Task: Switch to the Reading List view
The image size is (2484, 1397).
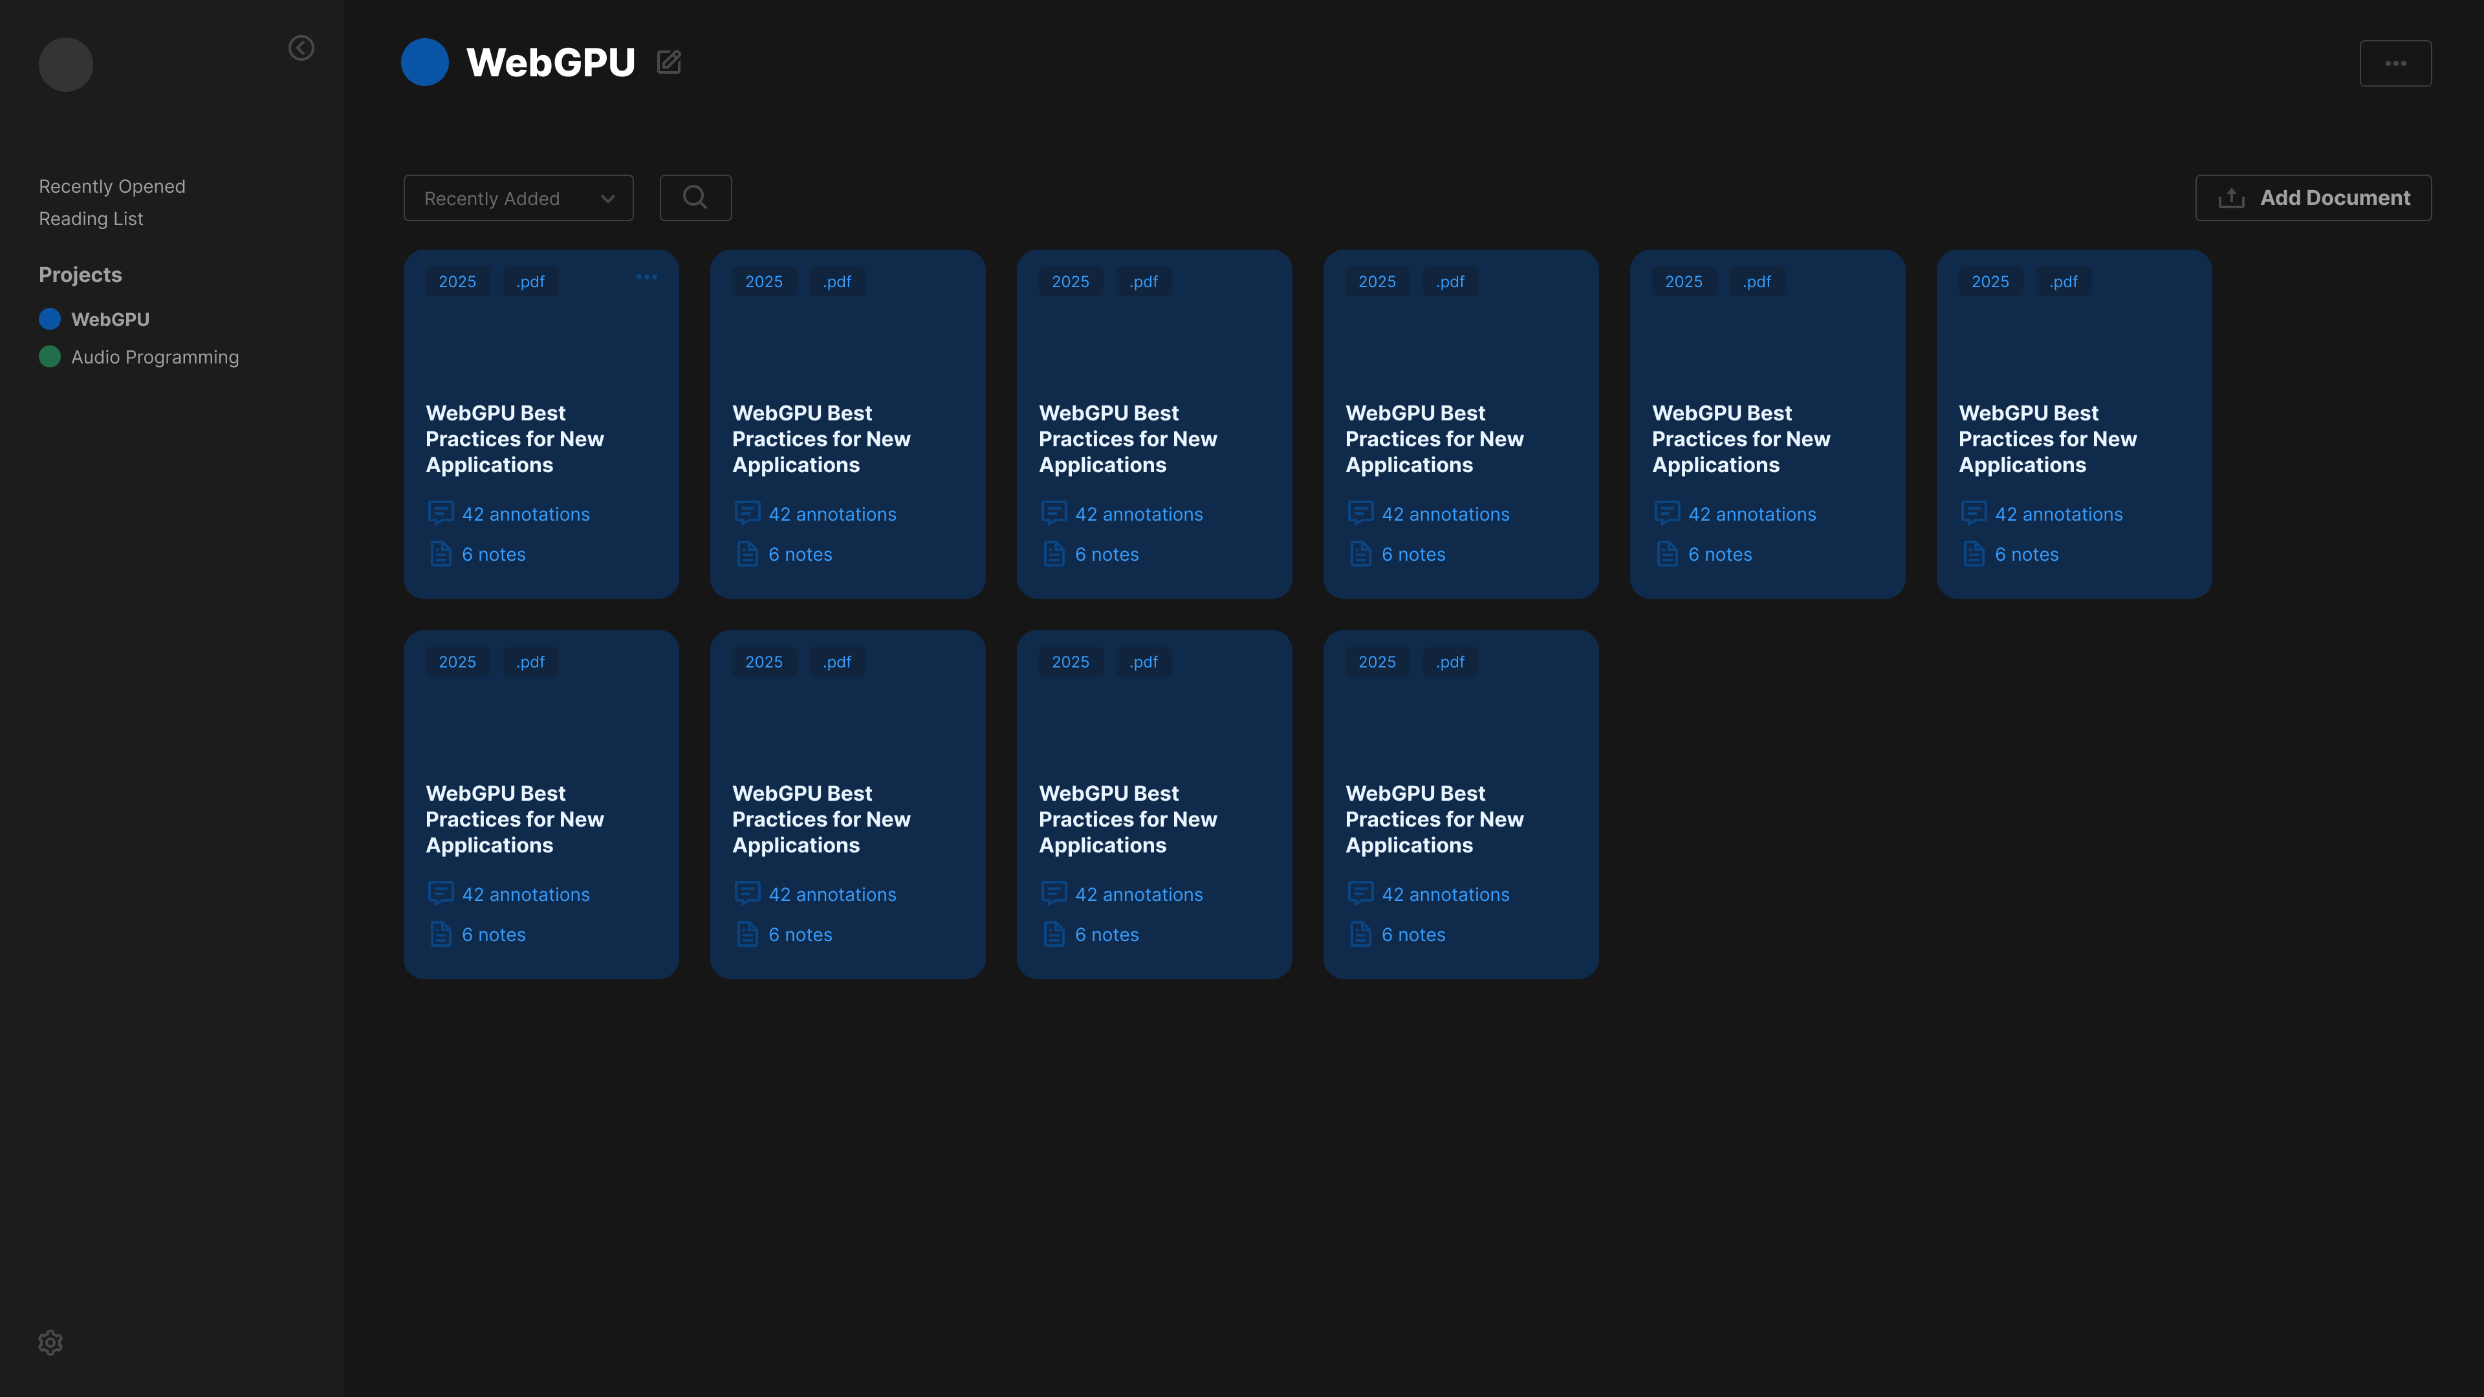Action: pos(91,218)
